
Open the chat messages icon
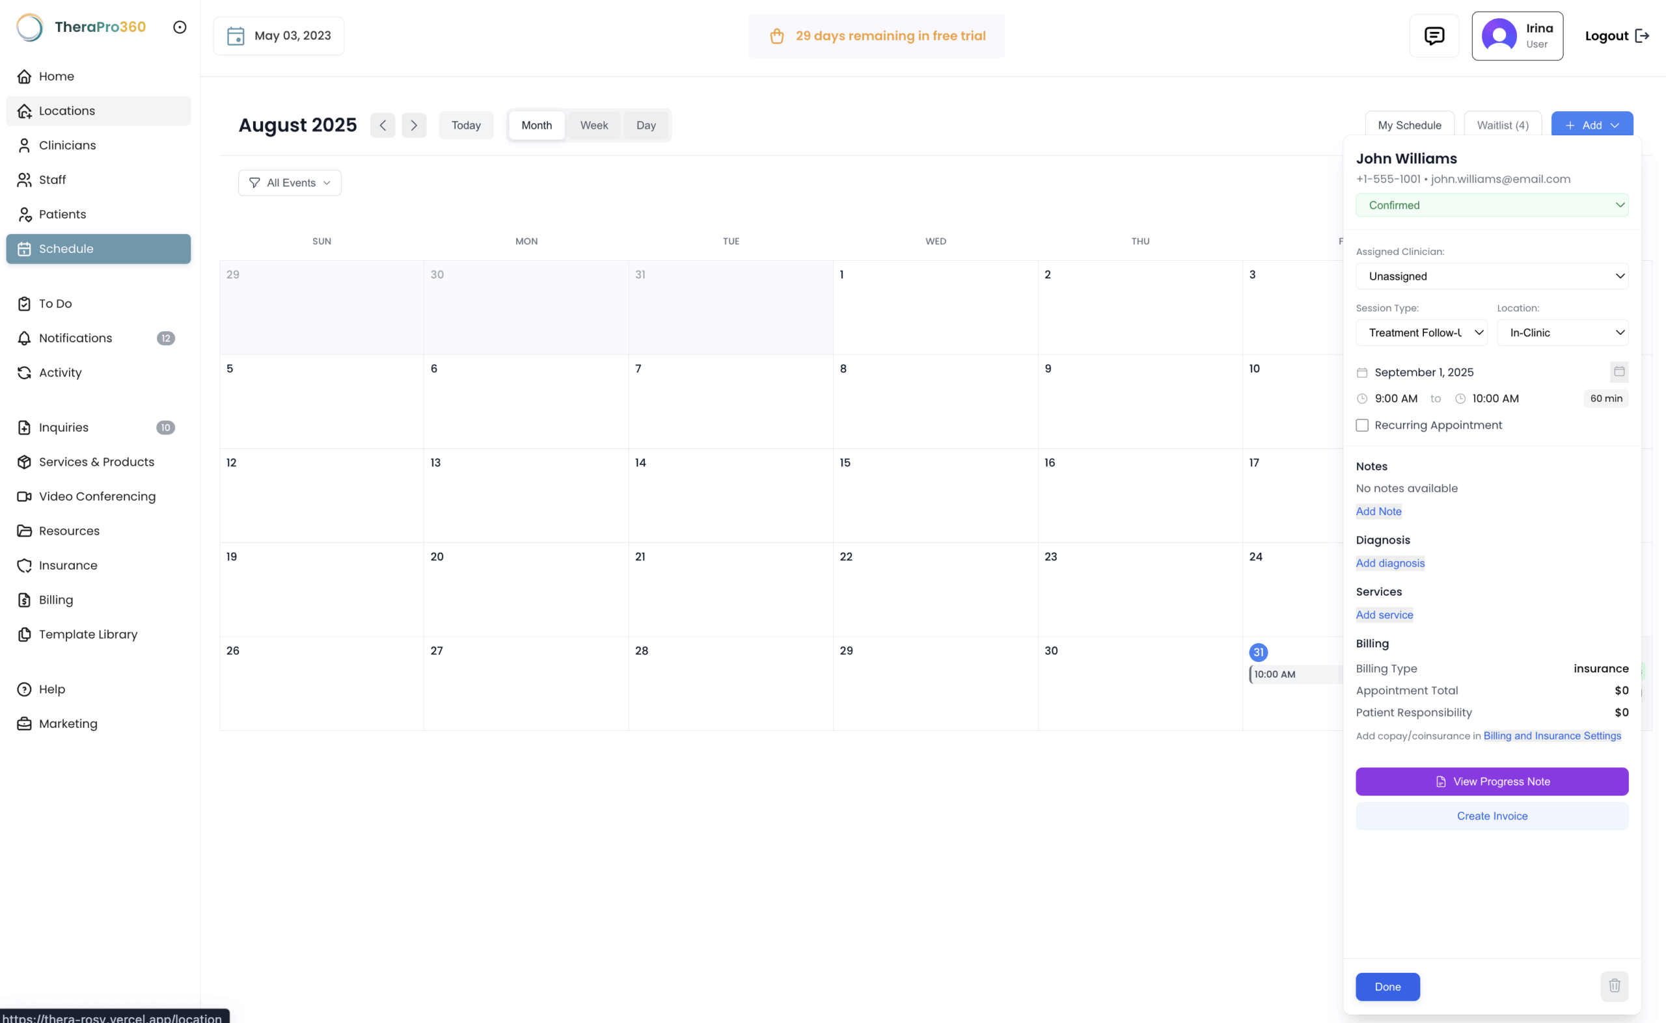(1434, 36)
